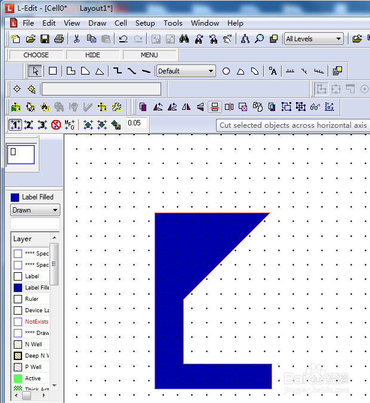Copy selection with the Copy icon
Screen dimensions: 370x403
91,39
